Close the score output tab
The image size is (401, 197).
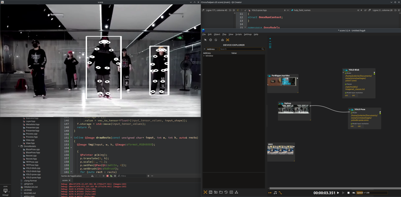69,180
